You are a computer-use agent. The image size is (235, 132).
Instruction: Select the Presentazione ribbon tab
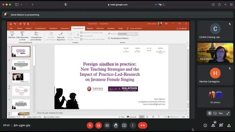coord(78,28)
